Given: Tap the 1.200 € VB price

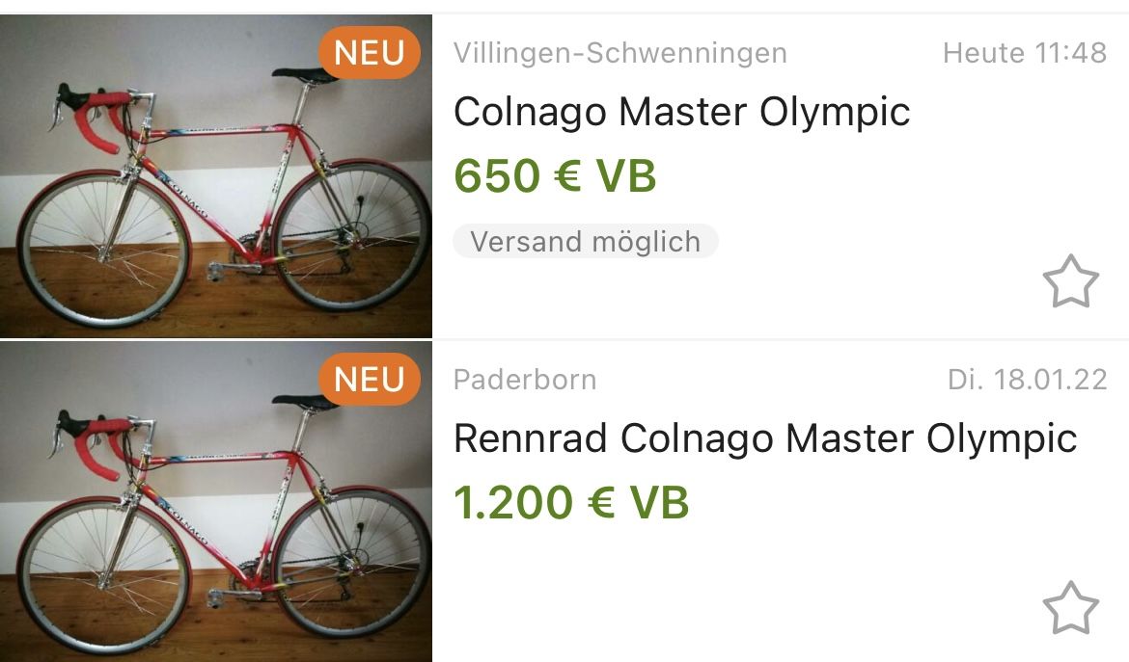Looking at the screenshot, I should tap(571, 502).
